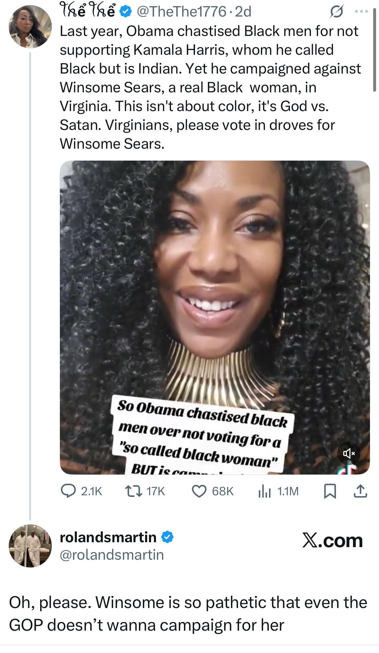Image resolution: width=379 pixels, height=653 pixels.
Task: Click the @TheThe1776 handle
Action: (181, 12)
